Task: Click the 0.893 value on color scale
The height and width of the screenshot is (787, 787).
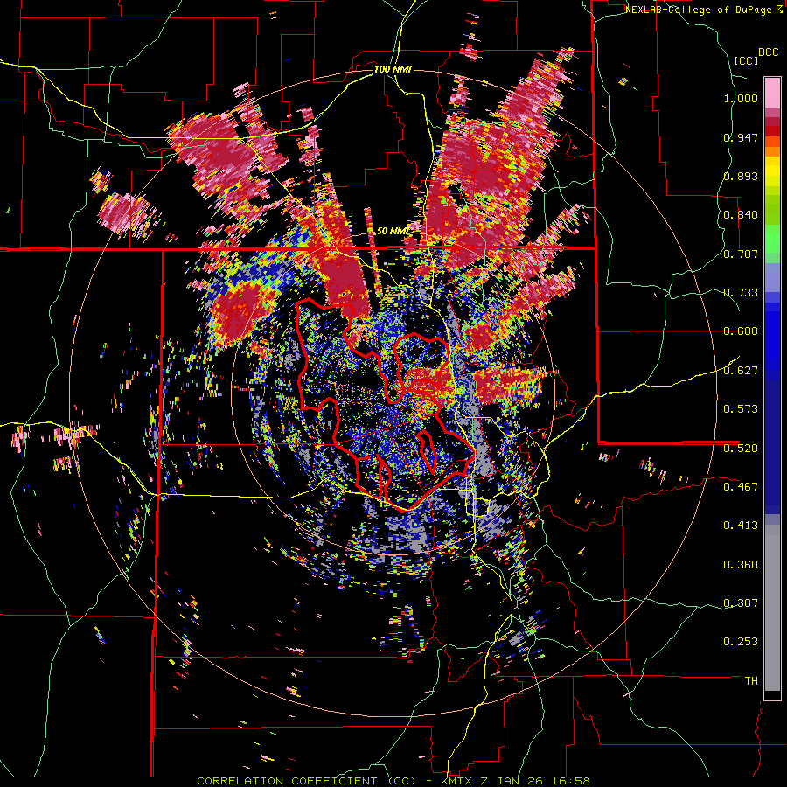Action: pyautogui.click(x=741, y=176)
